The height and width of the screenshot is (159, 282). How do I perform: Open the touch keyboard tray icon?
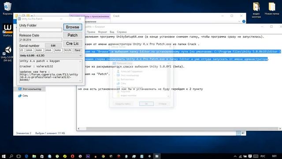(256, 156)
